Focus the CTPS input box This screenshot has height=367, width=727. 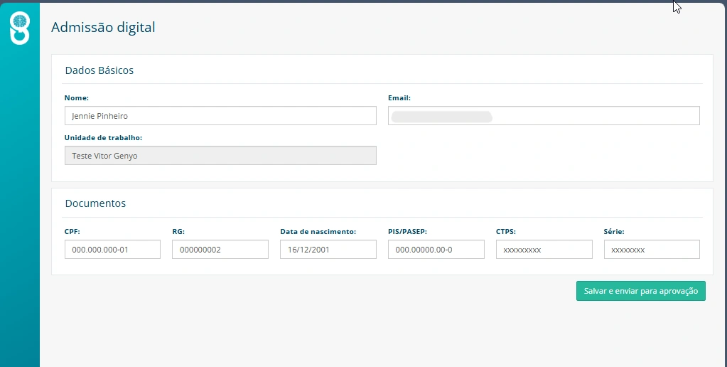[x=544, y=249]
